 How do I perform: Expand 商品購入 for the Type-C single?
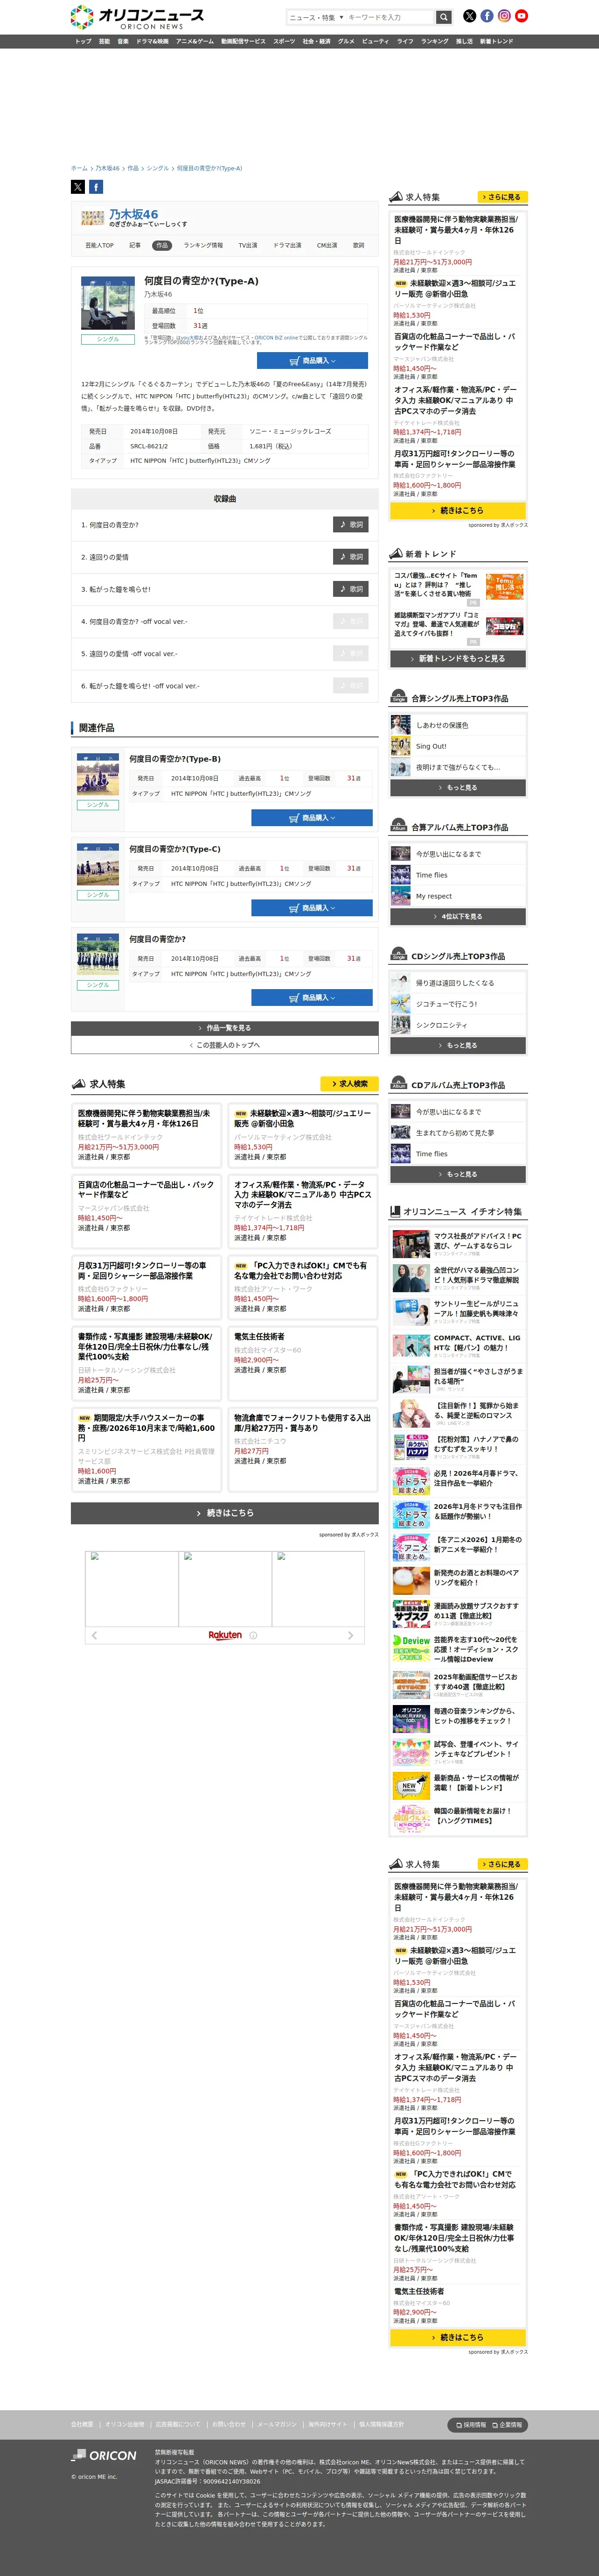[312, 908]
